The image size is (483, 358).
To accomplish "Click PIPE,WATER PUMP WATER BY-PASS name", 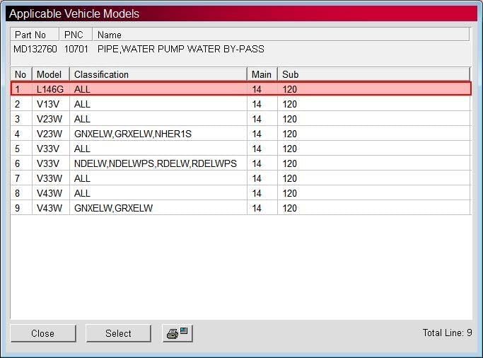I will [181, 49].
